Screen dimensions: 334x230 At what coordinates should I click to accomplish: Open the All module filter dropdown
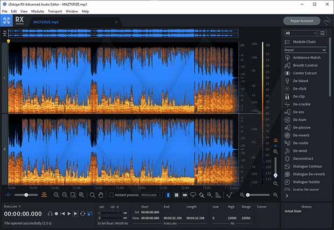[301, 33]
